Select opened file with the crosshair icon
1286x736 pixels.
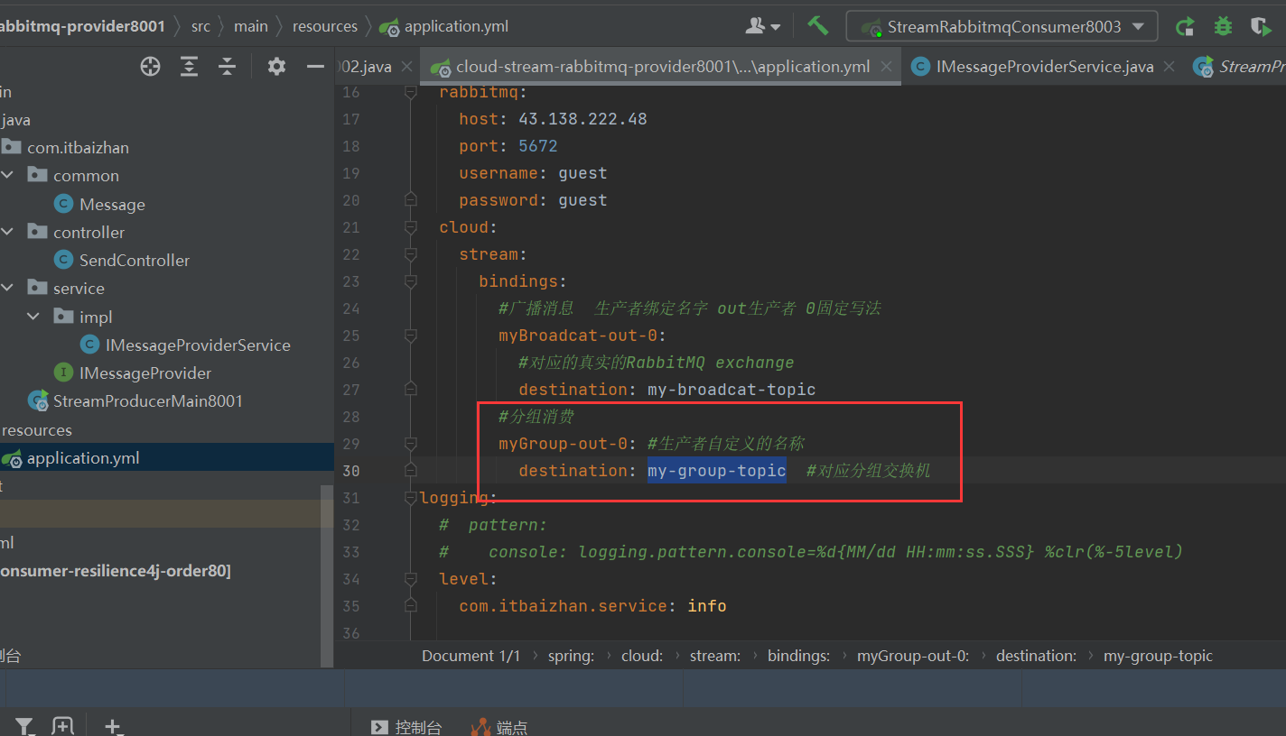pos(150,66)
